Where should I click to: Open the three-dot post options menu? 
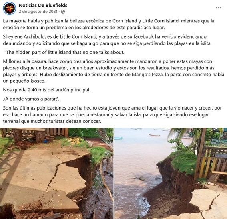click(219, 8)
